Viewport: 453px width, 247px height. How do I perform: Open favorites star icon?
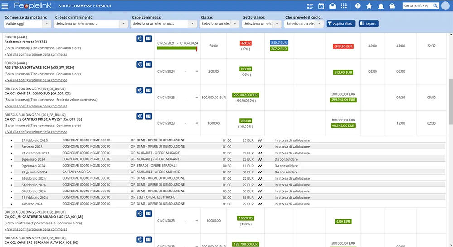click(369, 6)
